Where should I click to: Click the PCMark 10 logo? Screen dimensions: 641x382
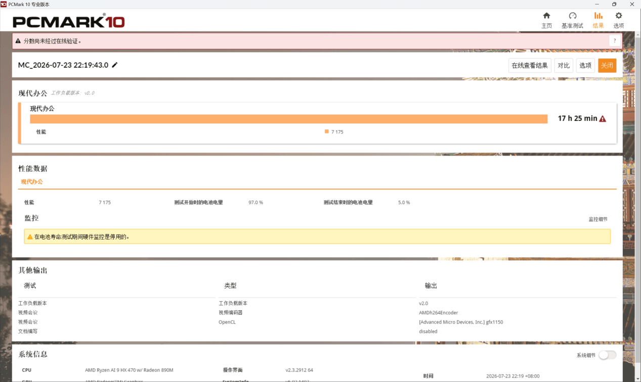pos(69,21)
